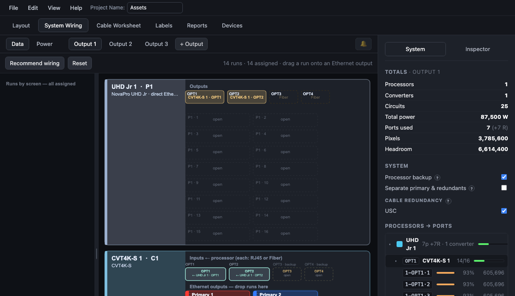
Task: Click the CVT4K-S 1 14/16 usage bar
Action: 489,261
